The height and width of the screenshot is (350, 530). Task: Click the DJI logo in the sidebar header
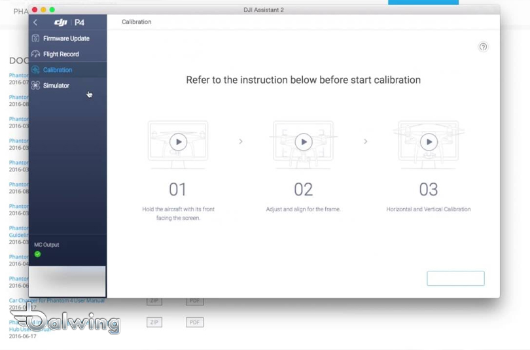click(61, 22)
